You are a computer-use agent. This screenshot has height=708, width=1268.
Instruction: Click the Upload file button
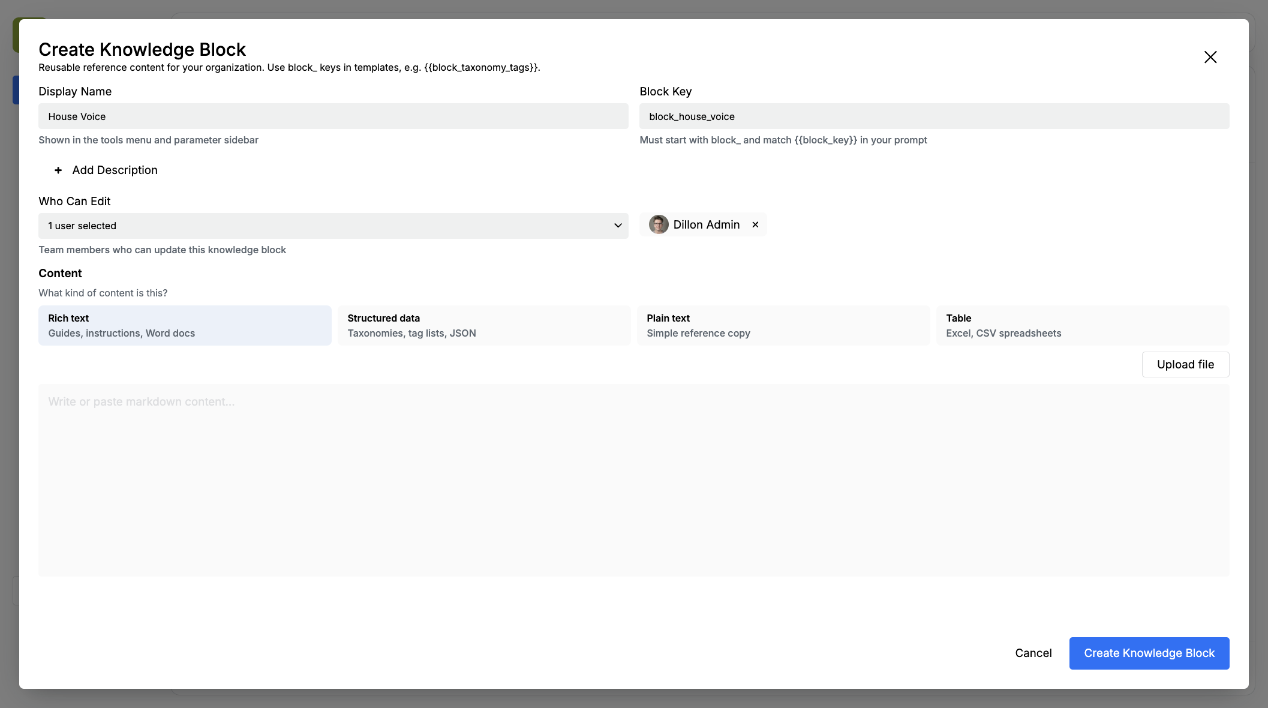(x=1185, y=364)
